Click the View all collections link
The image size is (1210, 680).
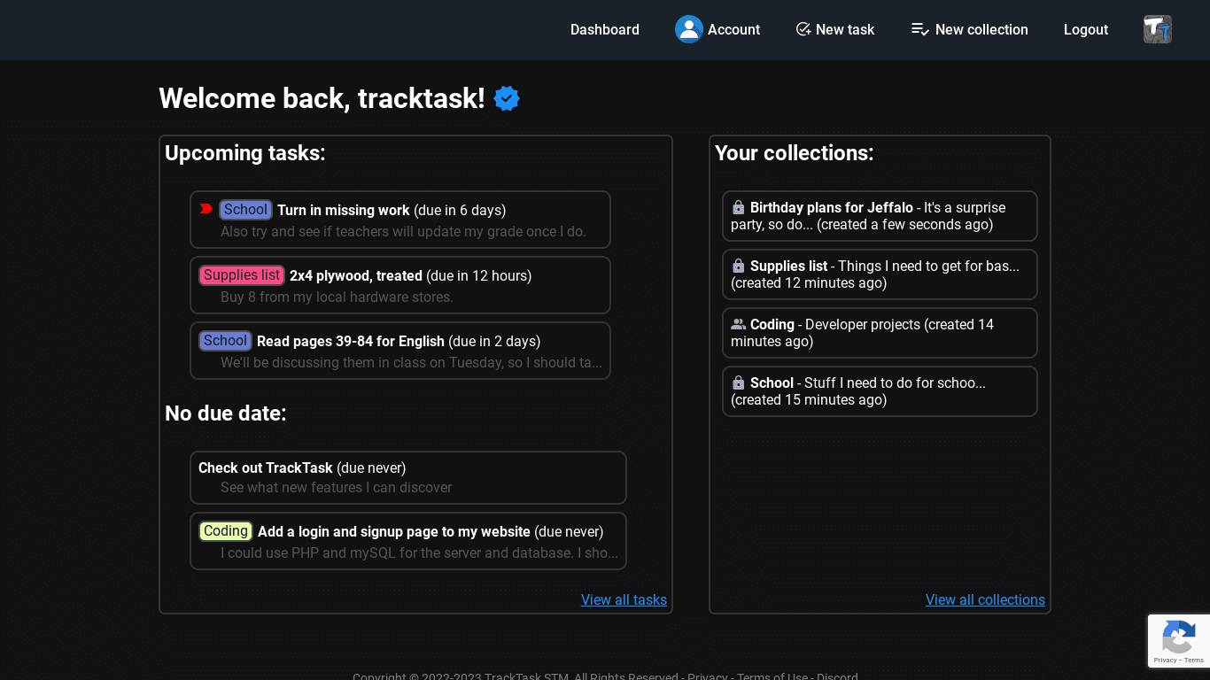tap(985, 599)
